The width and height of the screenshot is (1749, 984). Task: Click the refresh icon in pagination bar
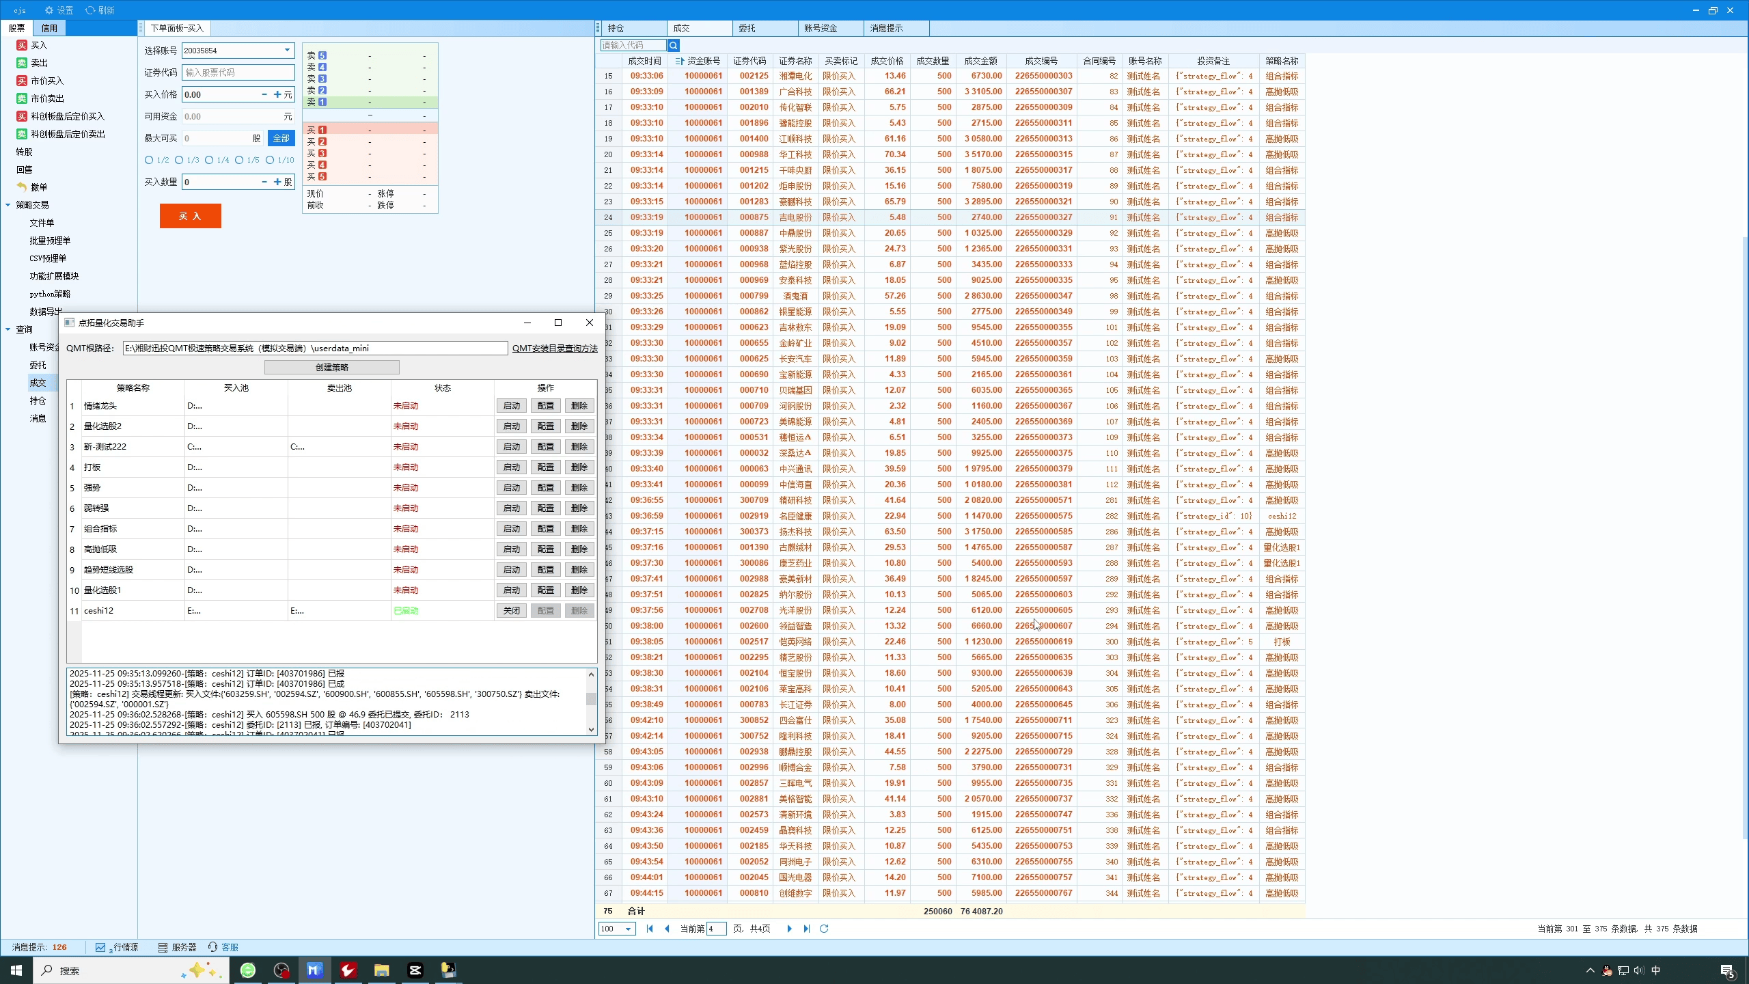pos(824,929)
